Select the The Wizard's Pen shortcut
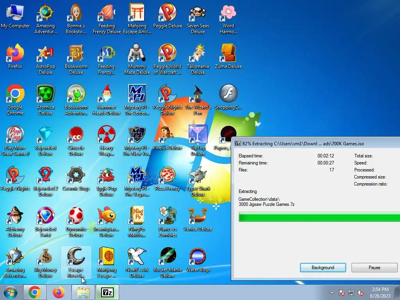400x300 pixels. tap(198, 100)
